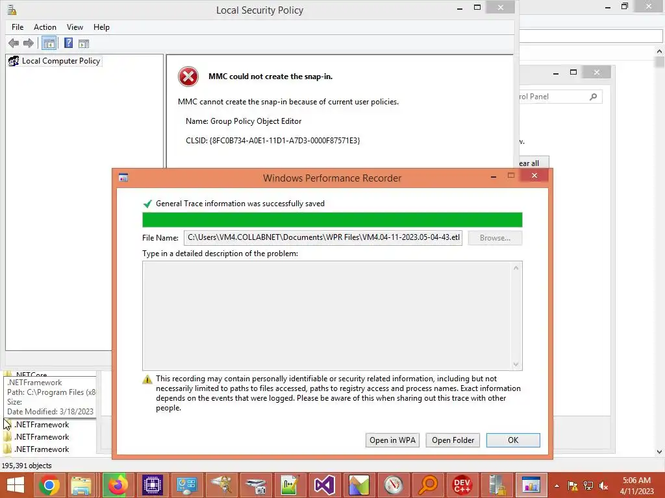The height and width of the screenshot is (498, 665).
Task: Open the orange magnifier taskbar app
Action: (427, 485)
